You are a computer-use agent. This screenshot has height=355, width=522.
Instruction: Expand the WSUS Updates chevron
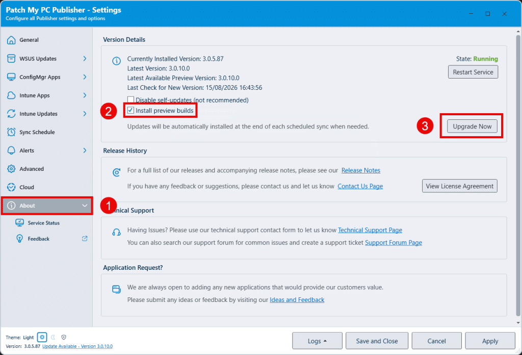85,59
